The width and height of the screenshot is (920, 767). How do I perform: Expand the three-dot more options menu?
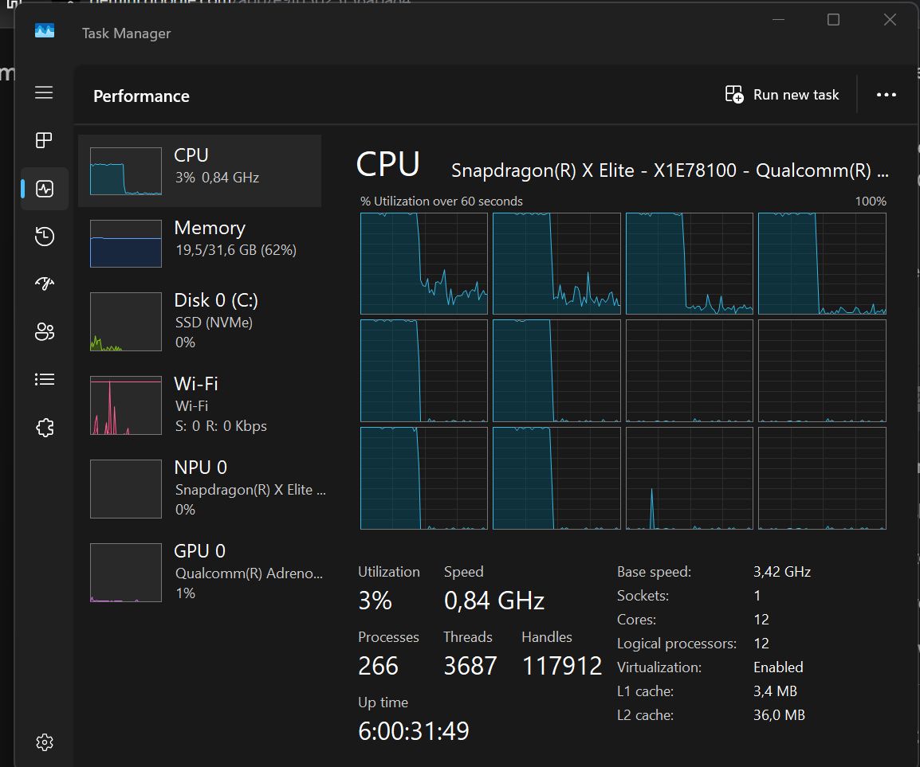pyautogui.click(x=886, y=95)
